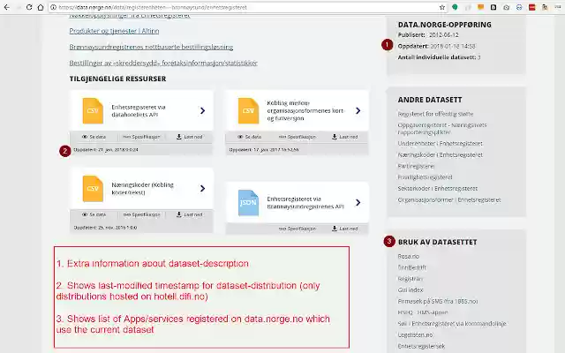Open Partiregisteret dataset link

[416, 166]
